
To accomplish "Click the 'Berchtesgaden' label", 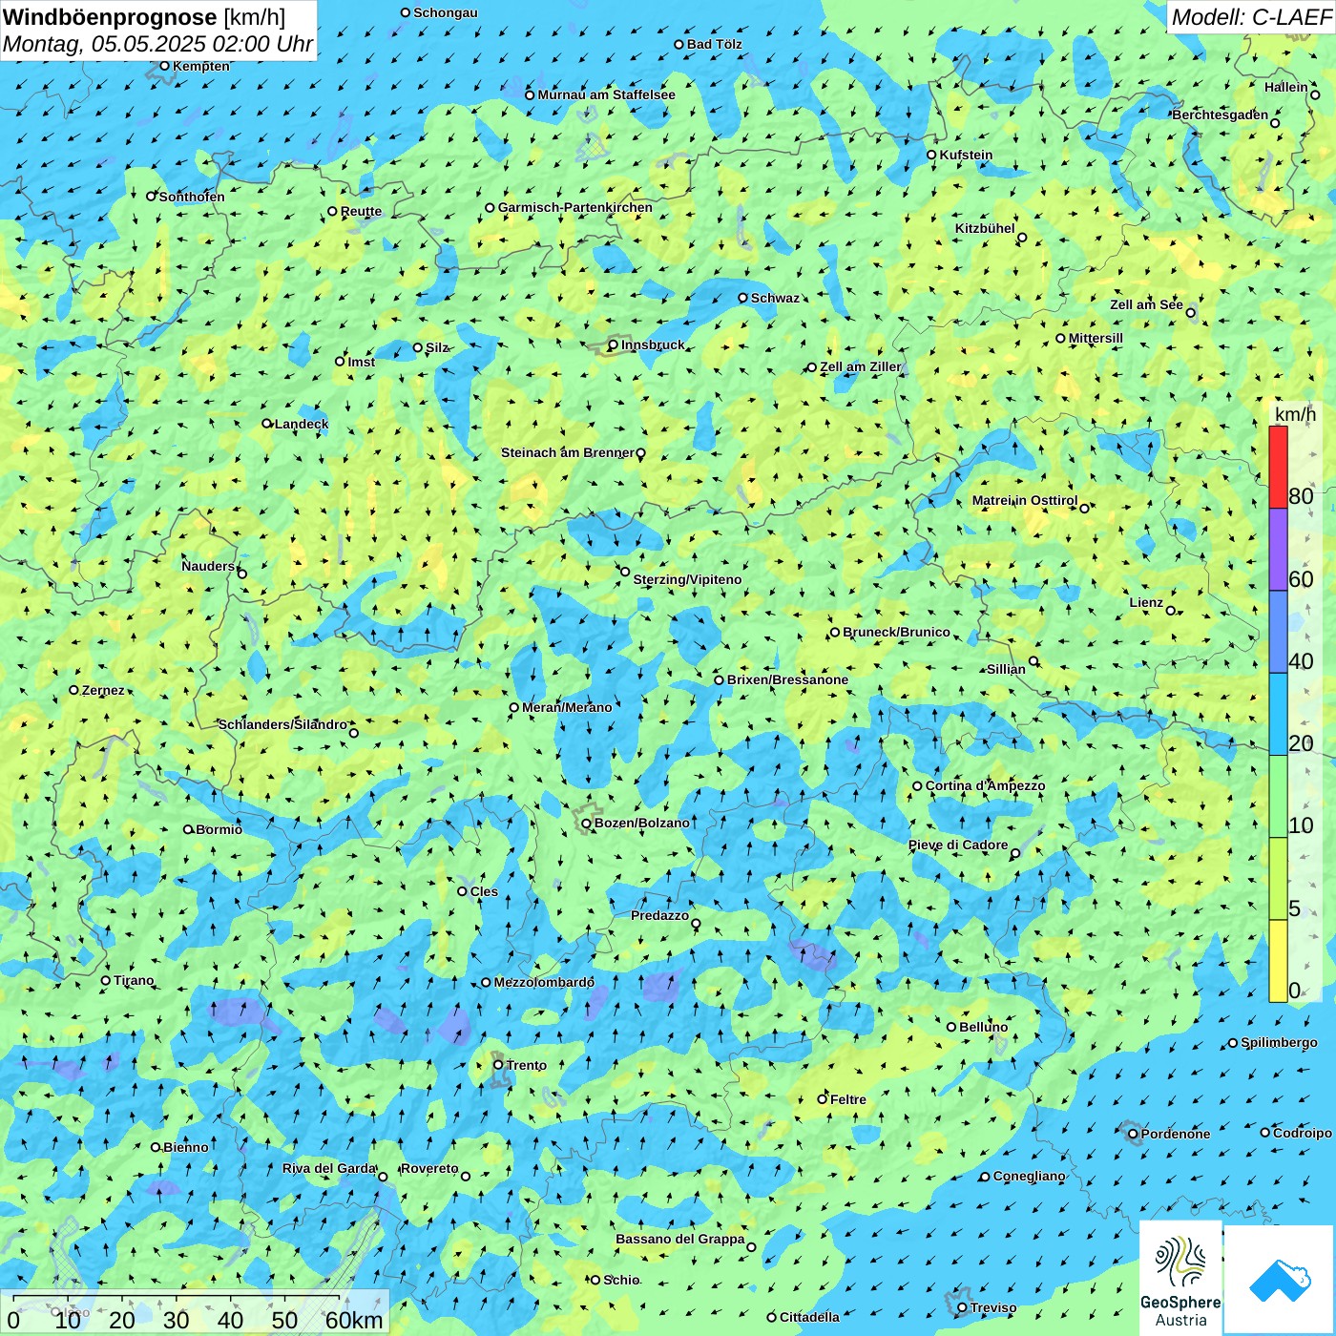I will (1221, 115).
